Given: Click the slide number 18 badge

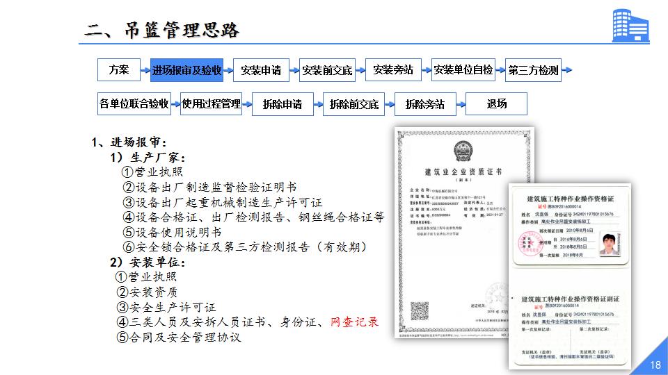Looking at the screenshot, I should pos(654,365).
